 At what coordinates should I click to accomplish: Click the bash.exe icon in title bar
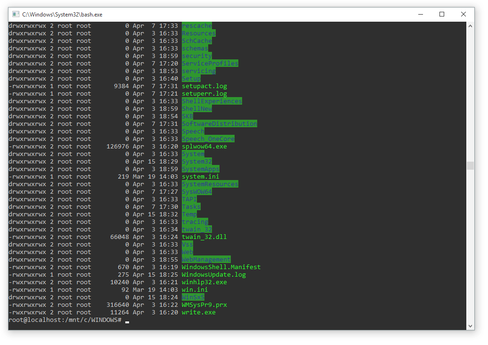[x=16, y=15]
